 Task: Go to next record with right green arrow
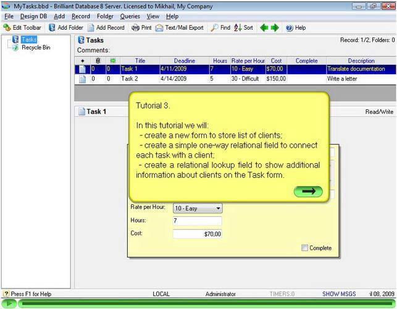(275, 28)
